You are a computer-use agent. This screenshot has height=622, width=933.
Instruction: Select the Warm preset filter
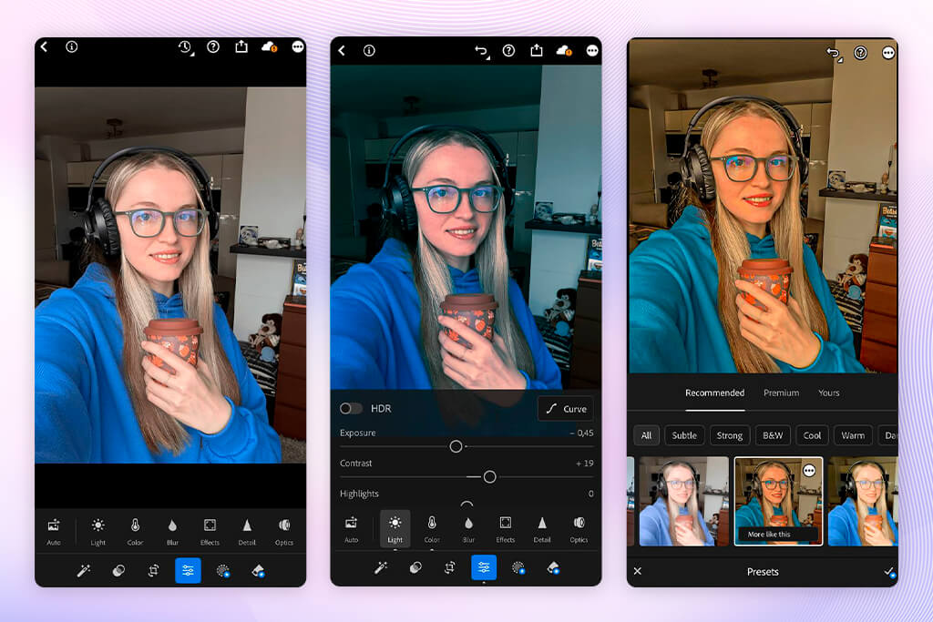pos(853,435)
